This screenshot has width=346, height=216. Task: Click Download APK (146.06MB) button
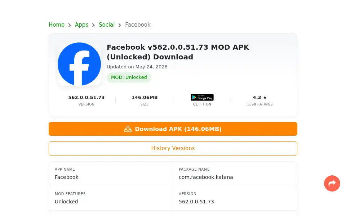pos(173,129)
